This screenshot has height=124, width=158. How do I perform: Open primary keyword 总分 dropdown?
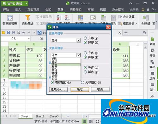(79, 40)
